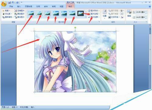Click the inserted anime girl picture

tap(75, 62)
